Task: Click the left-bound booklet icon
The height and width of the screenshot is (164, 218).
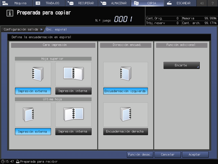Action: point(126,74)
